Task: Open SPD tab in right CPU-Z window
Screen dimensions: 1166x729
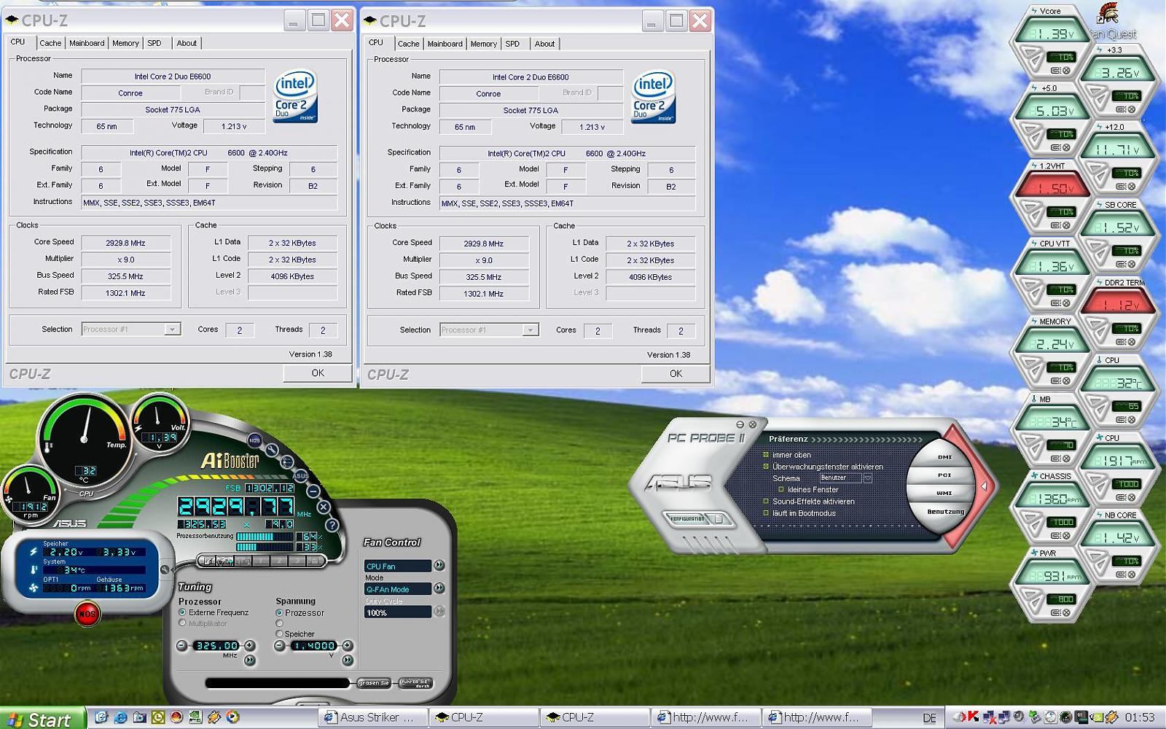Action: tap(512, 44)
